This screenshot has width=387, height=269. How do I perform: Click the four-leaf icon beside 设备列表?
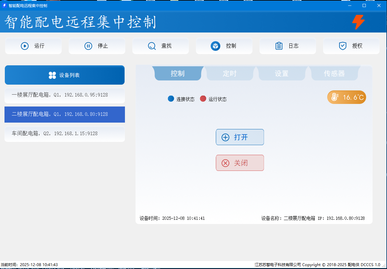pyautogui.click(x=52, y=75)
